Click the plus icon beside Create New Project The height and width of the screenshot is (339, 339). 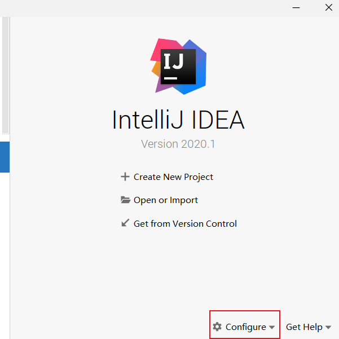point(125,177)
